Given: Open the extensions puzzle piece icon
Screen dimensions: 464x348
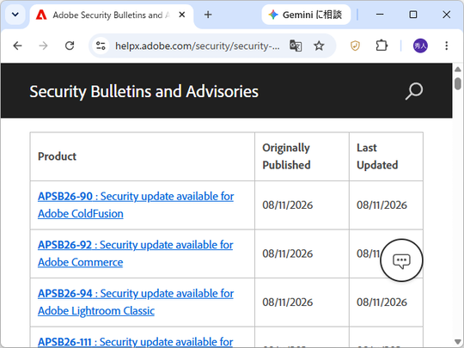Looking at the screenshot, I should click(382, 46).
